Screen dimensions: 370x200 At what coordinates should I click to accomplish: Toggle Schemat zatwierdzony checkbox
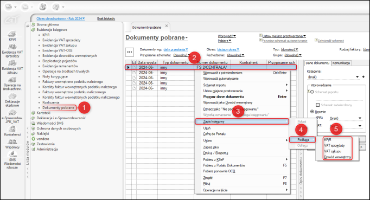pos(317,105)
